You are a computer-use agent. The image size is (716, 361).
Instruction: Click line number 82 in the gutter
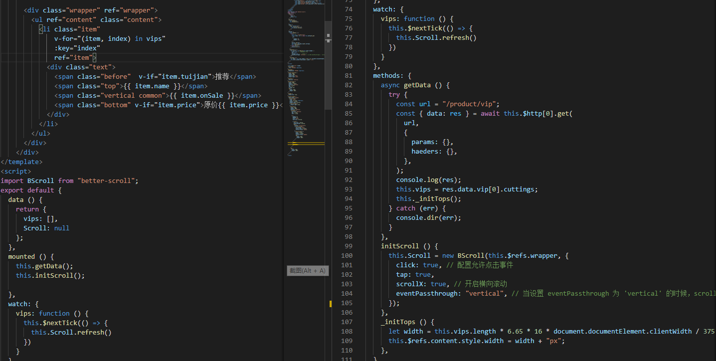pyautogui.click(x=348, y=85)
